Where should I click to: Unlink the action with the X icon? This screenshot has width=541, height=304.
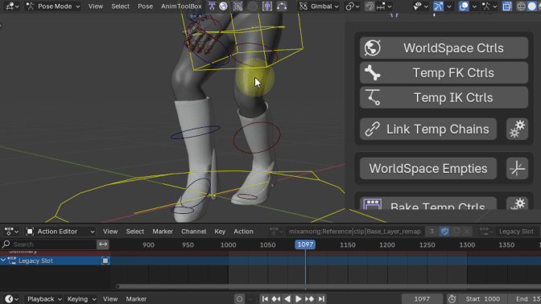click(x=467, y=232)
